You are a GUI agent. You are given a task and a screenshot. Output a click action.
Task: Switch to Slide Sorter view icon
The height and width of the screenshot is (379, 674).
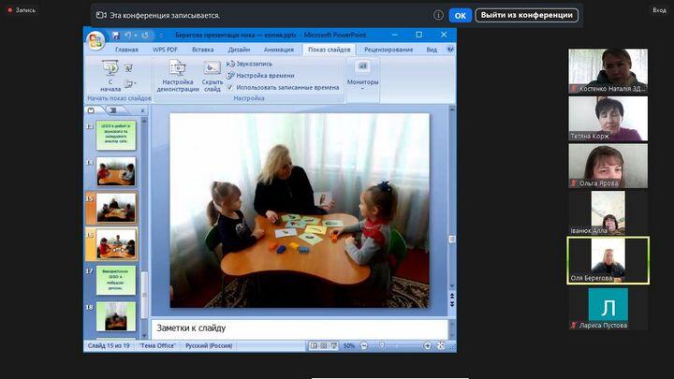(324, 345)
